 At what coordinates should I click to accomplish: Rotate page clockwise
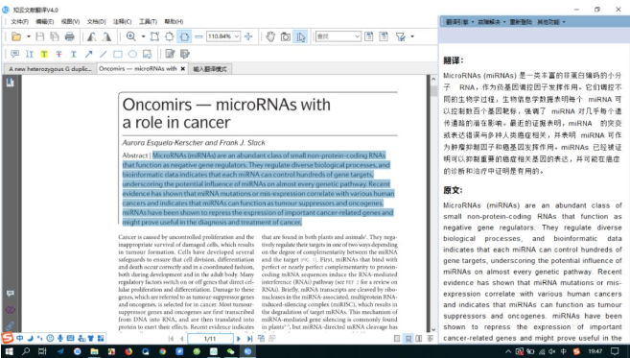106,36
